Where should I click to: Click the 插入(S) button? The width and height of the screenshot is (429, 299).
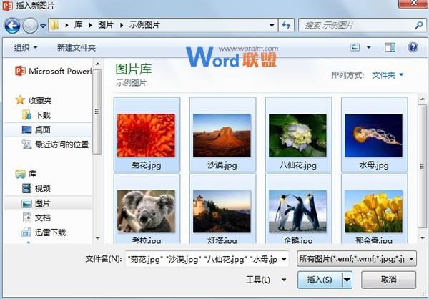(319, 280)
